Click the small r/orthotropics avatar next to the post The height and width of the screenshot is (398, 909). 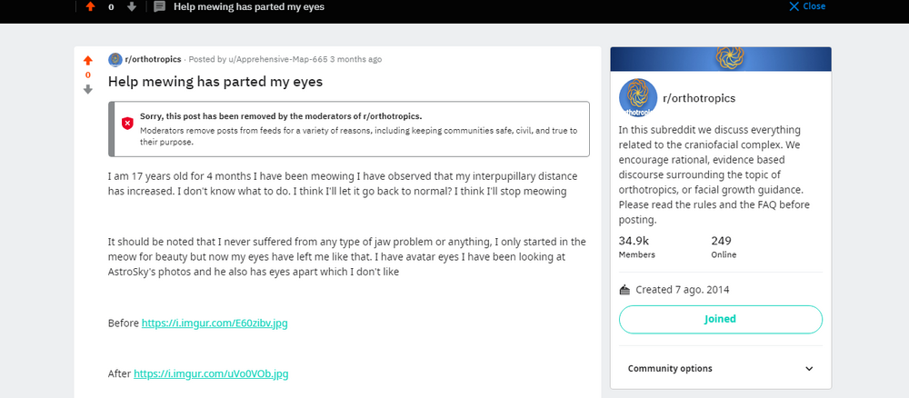pos(115,59)
